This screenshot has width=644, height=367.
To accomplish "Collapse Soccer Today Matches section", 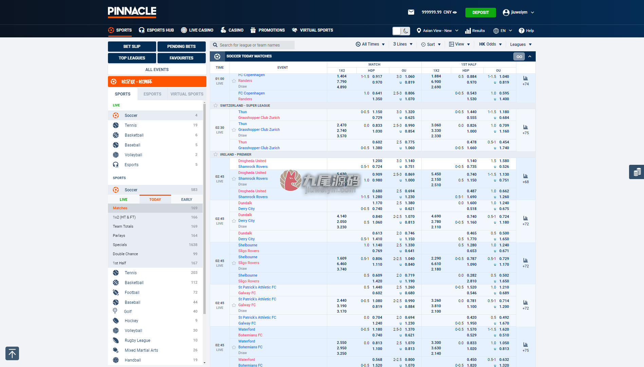I will (x=530, y=56).
